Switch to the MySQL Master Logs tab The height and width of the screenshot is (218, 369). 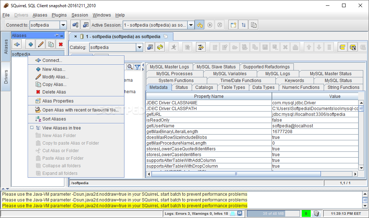click(169, 67)
